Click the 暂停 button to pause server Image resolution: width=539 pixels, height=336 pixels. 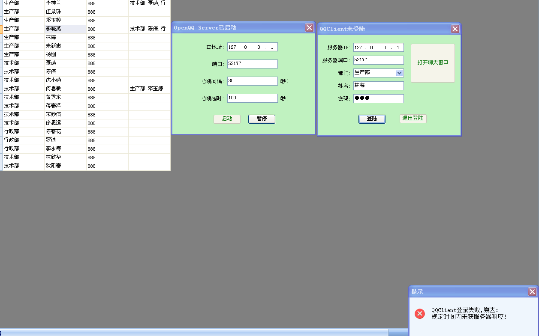pyautogui.click(x=262, y=119)
